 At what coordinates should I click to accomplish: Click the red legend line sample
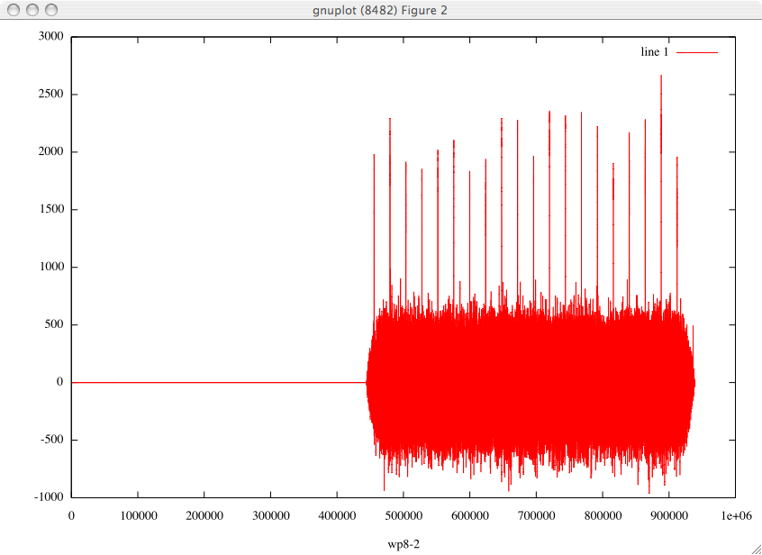(697, 52)
